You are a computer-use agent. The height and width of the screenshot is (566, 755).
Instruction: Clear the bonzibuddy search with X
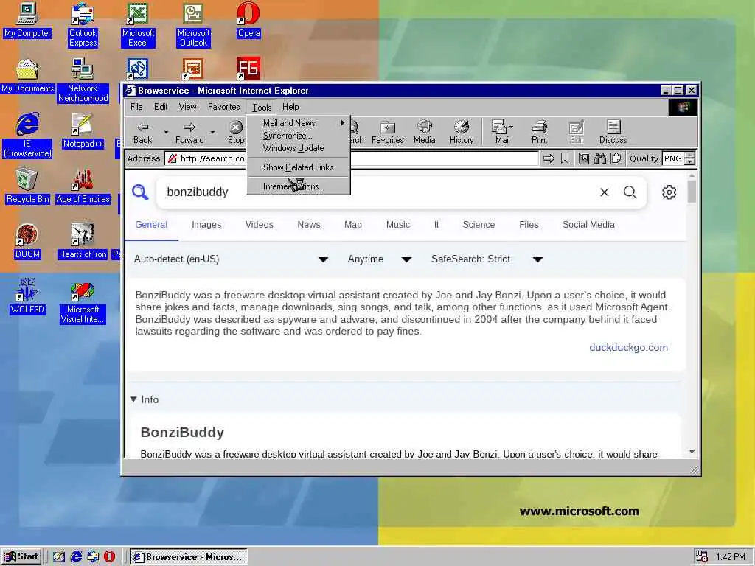605,192
